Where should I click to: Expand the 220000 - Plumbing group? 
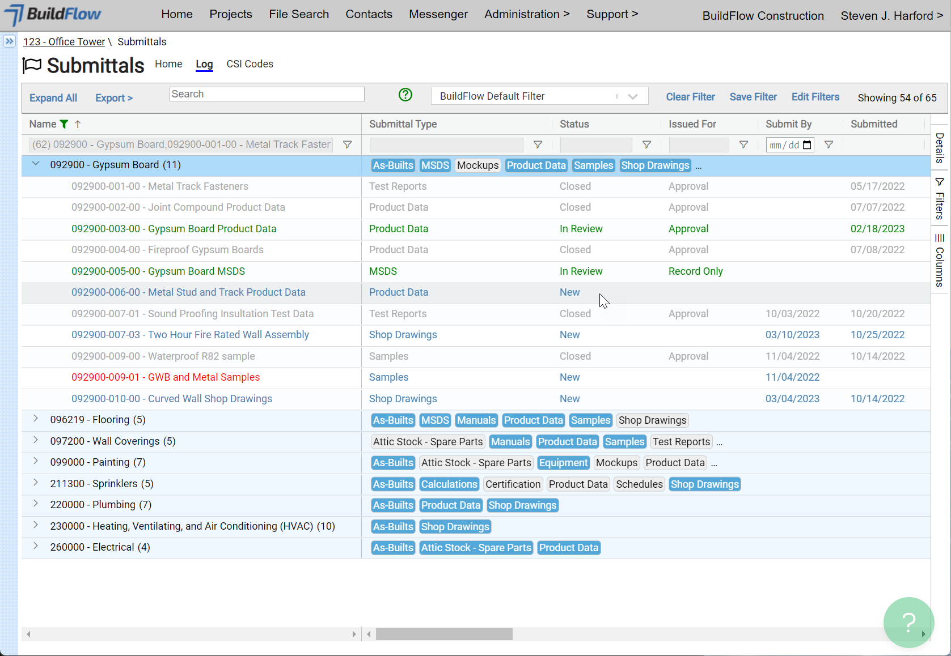[36, 504]
